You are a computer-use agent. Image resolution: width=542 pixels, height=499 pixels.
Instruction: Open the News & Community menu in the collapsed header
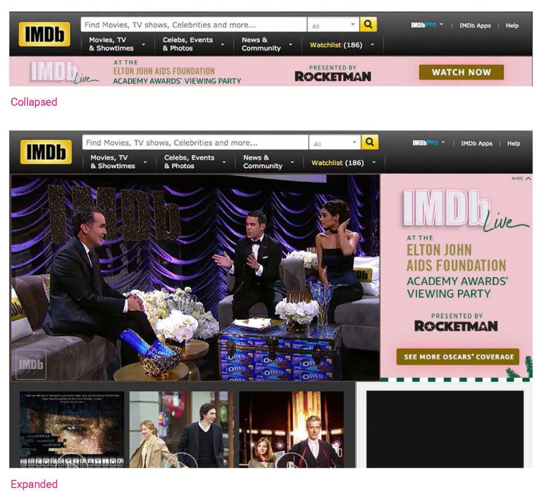(267, 44)
